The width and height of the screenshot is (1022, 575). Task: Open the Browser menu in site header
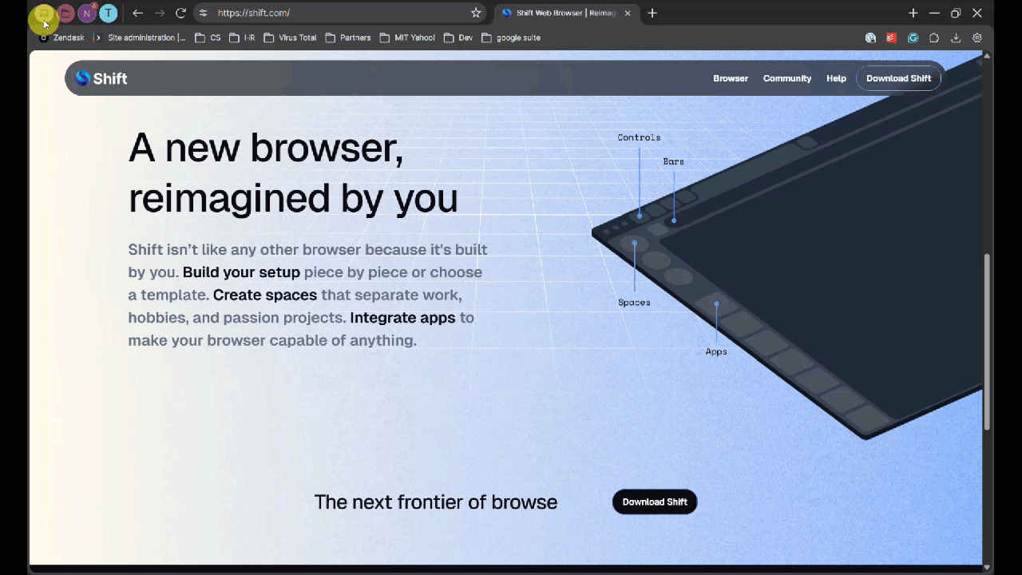(x=731, y=78)
